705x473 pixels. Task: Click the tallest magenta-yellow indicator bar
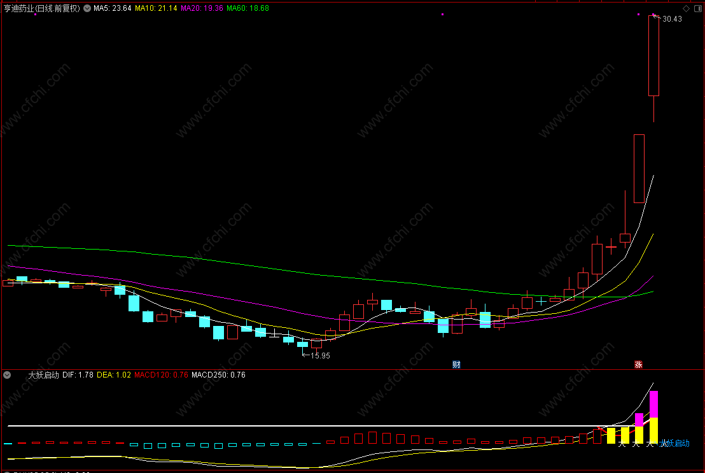point(653,417)
